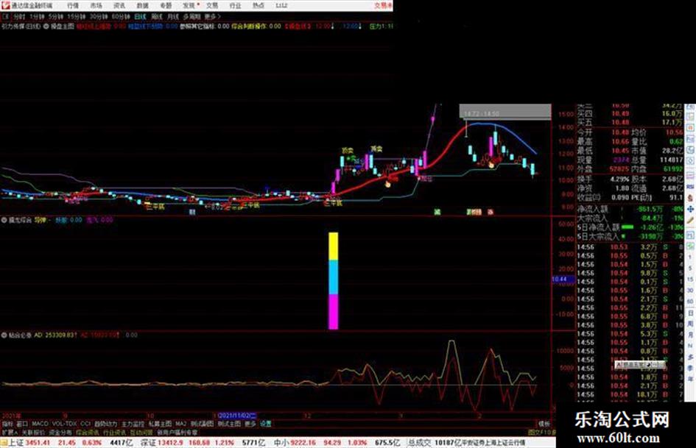The width and height of the screenshot is (696, 448).
Task: Select the 周线 weekly chart period
Action: click(157, 16)
